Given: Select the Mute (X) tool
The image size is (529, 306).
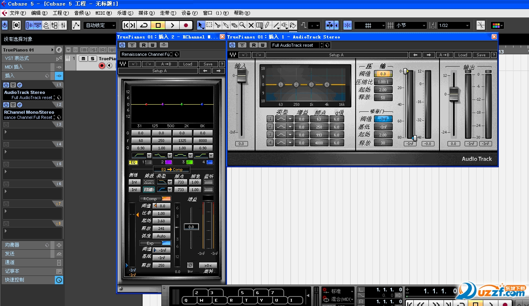Looking at the screenshot, I should [251, 25].
